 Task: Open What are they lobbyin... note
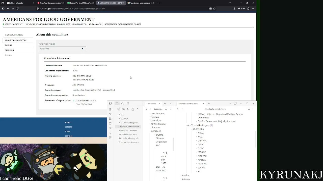click(x=129, y=142)
